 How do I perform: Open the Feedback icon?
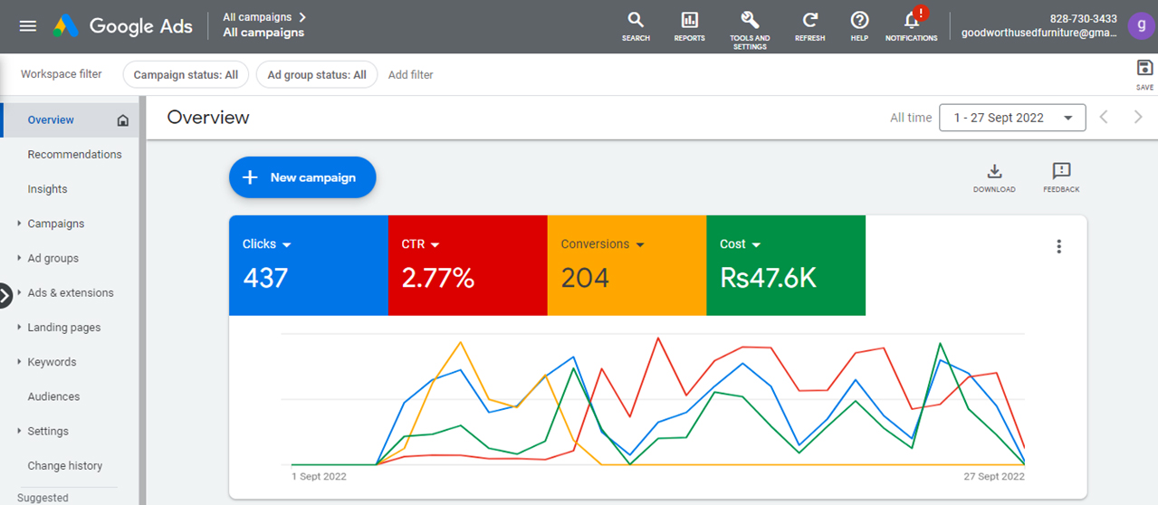tap(1061, 172)
